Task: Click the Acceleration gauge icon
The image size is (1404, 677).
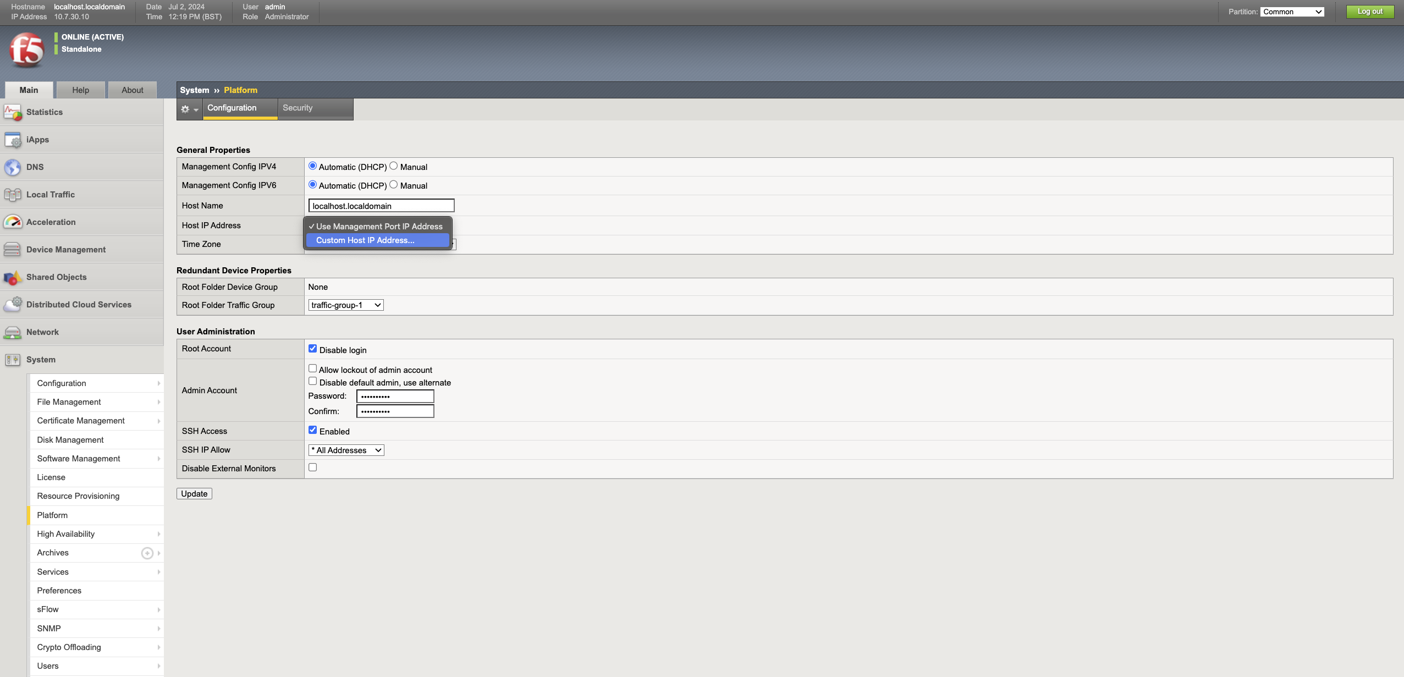Action: (x=13, y=222)
